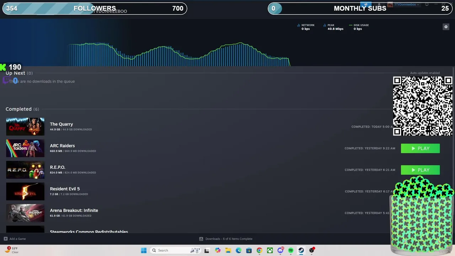
Task: Open the Windows Start menu
Action: [144, 250]
